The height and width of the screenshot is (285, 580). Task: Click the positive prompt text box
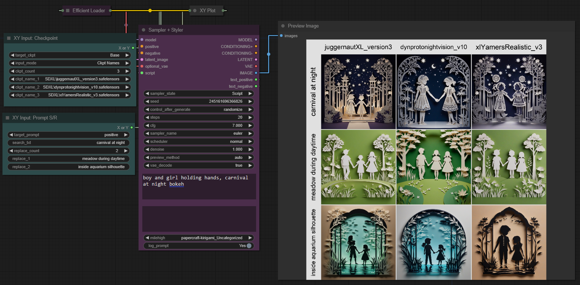point(199,186)
